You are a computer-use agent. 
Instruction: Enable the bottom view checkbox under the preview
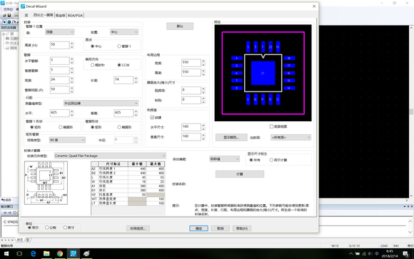pos(271,126)
